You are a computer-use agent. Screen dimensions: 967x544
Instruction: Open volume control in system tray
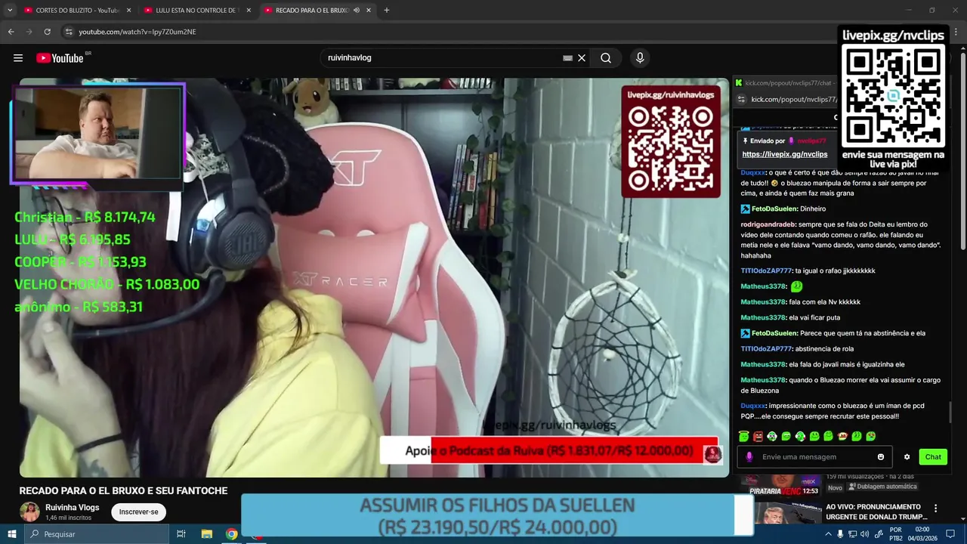[x=865, y=534]
